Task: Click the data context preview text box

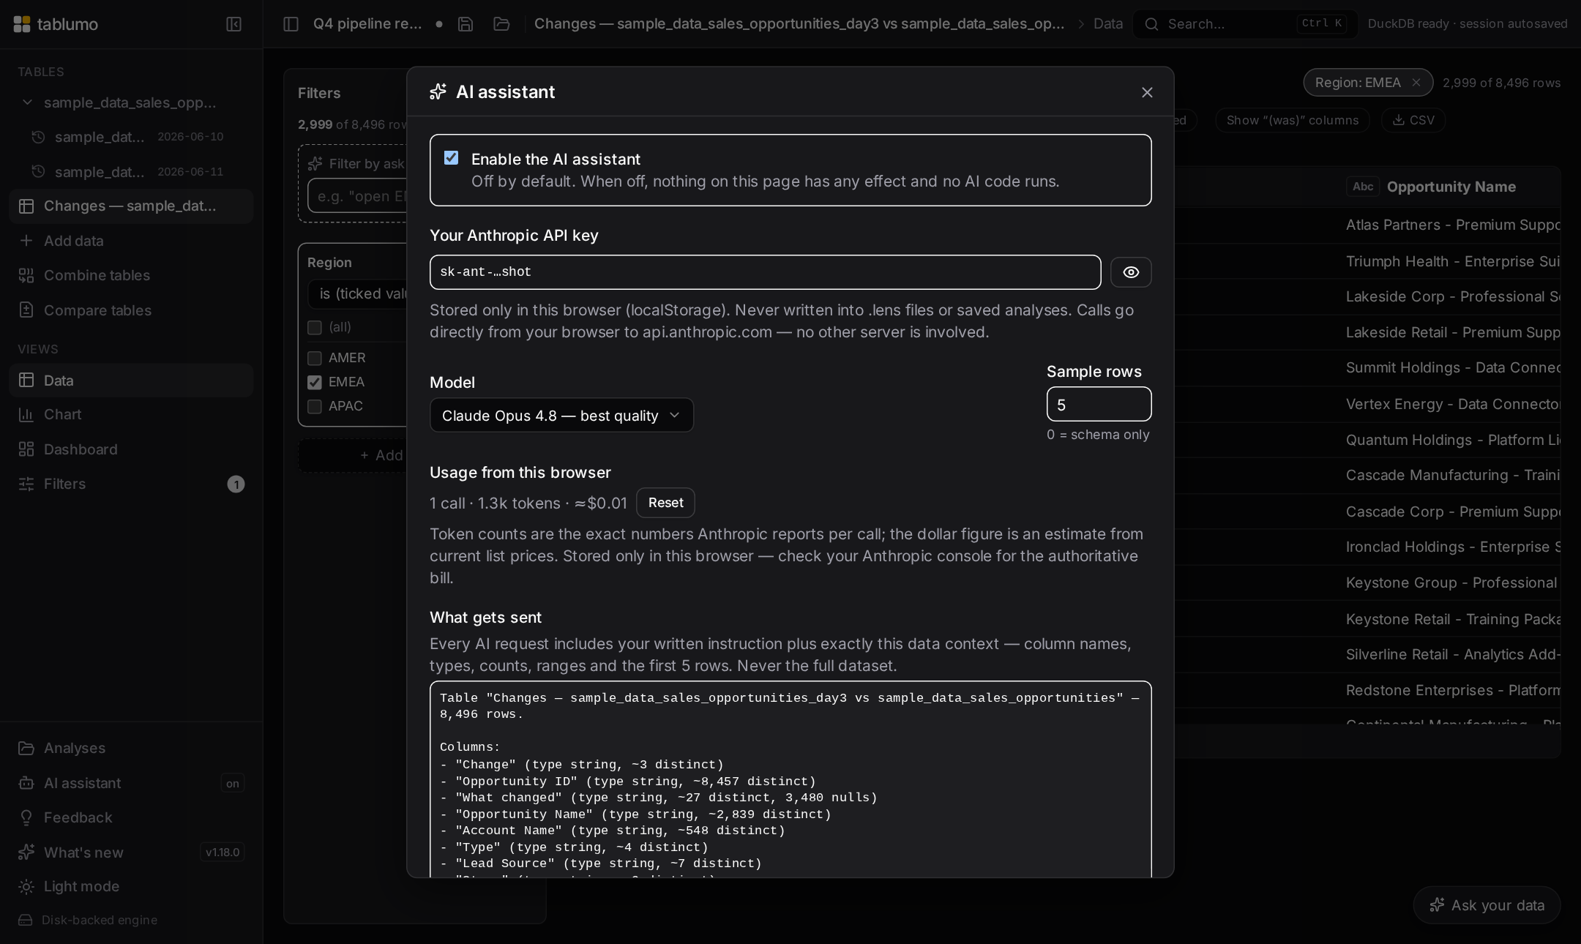Action: [790, 779]
